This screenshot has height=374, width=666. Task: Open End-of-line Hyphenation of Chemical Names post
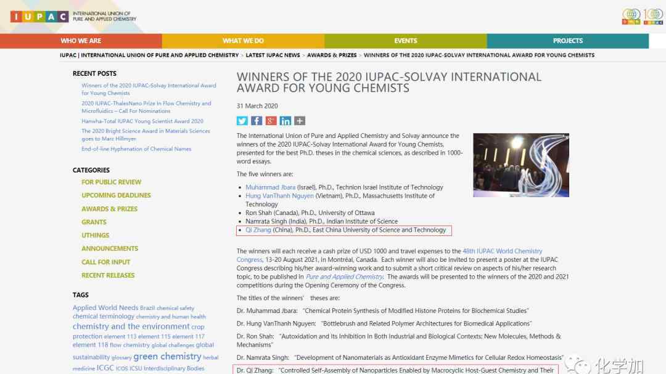coord(136,149)
